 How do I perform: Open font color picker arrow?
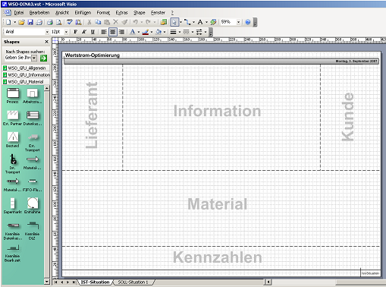pos(139,32)
